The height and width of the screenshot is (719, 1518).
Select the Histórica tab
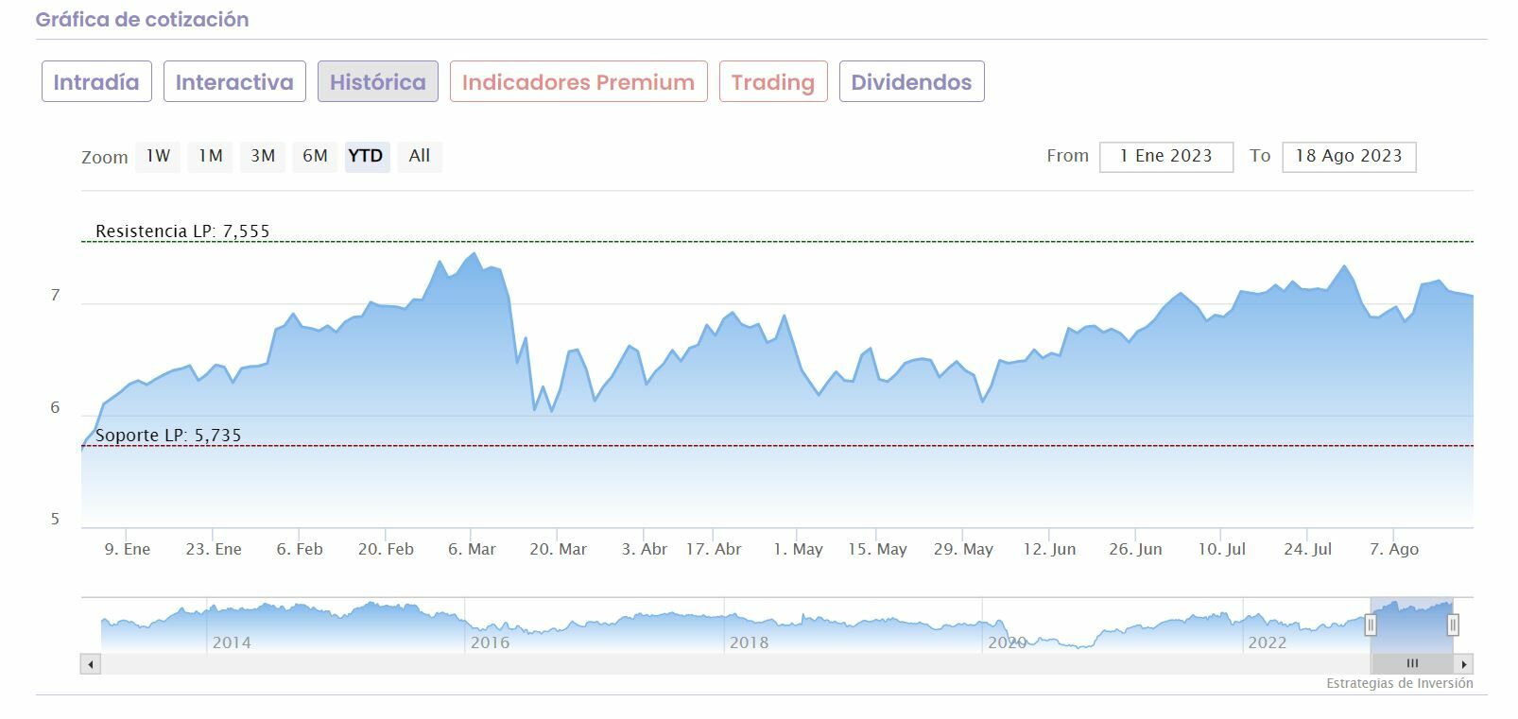point(378,82)
